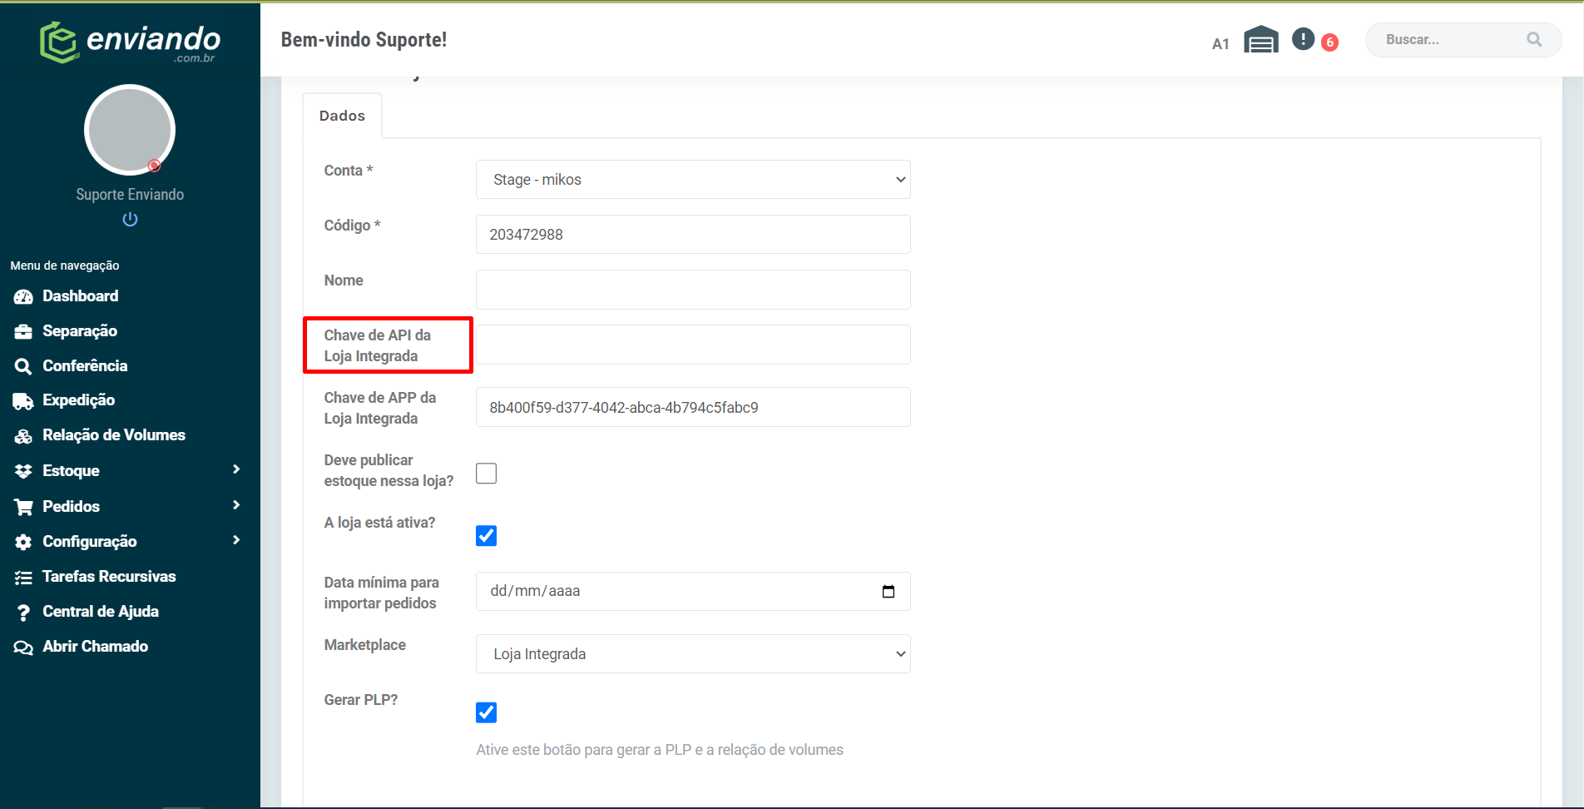This screenshot has width=1584, height=809.
Task: Toggle Deve publicar estoque checkbox
Action: tap(486, 474)
